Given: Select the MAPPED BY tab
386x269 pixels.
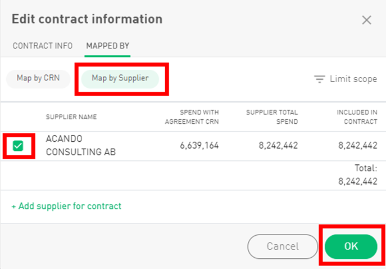Looking at the screenshot, I should click(x=108, y=46).
